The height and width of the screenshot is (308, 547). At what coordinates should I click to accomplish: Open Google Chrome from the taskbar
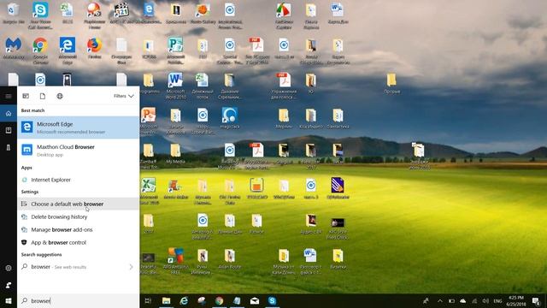pos(219,300)
